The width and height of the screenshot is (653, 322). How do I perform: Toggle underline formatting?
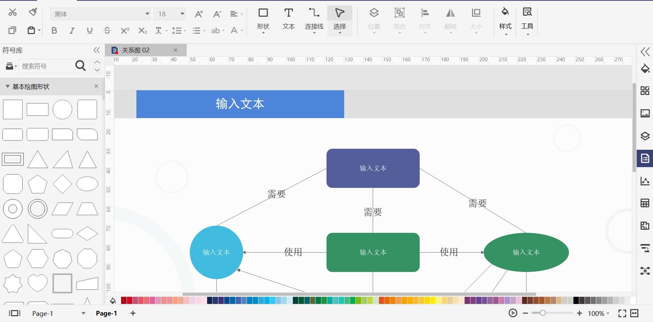tap(89, 31)
